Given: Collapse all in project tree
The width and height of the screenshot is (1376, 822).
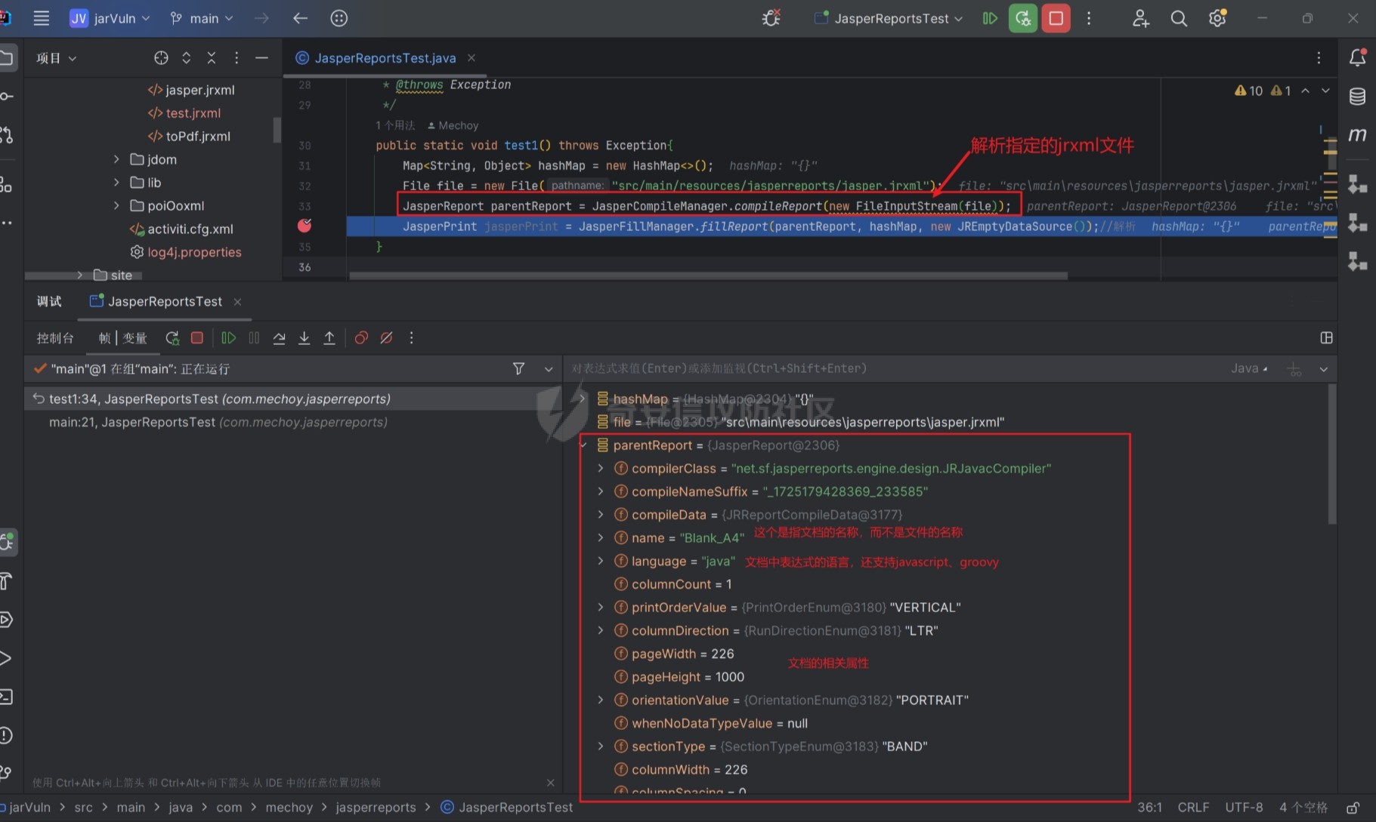Looking at the screenshot, I should pos(212,58).
